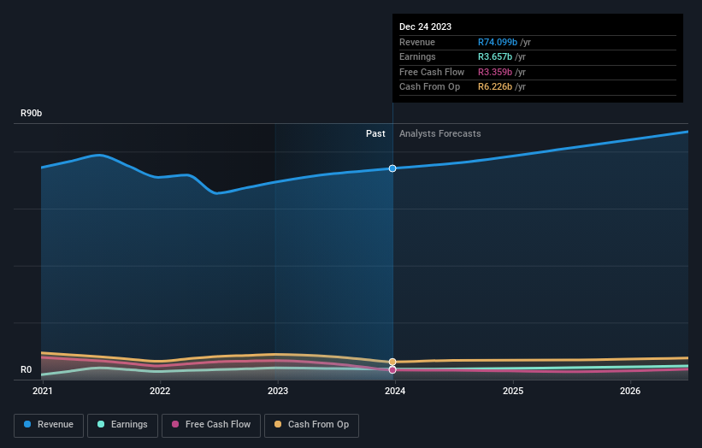702x448 pixels.
Task: Click the R90b y-axis label
Action: click(x=32, y=113)
